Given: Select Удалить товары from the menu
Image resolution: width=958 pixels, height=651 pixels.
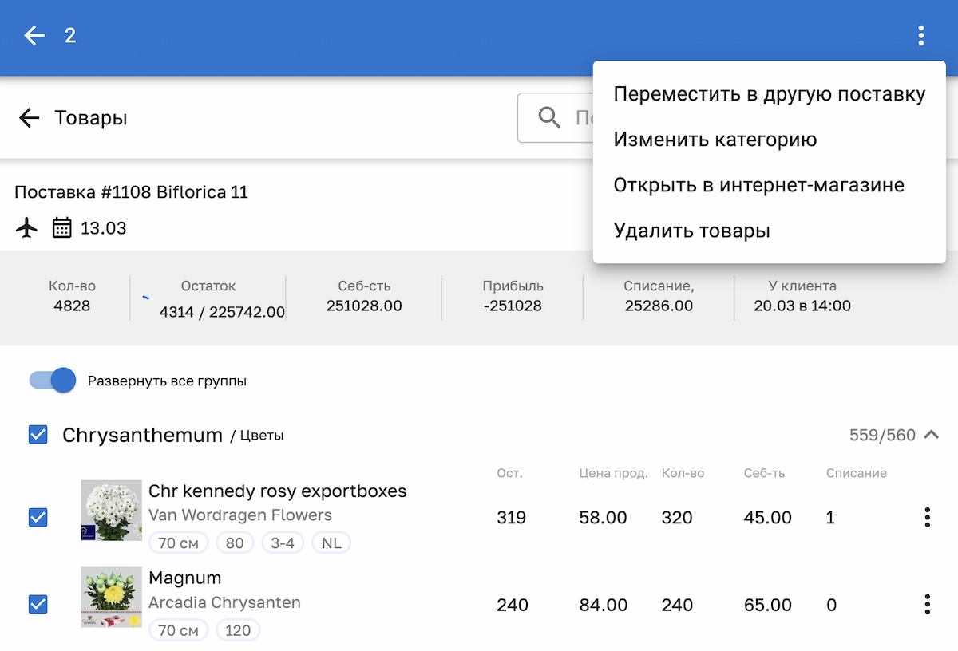Looking at the screenshot, I should [x=691, y=231].
